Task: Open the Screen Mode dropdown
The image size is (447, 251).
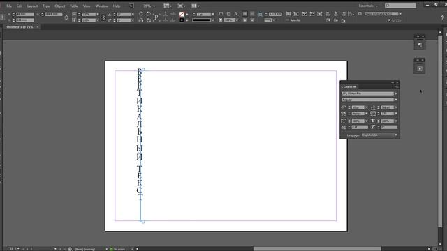Action: (x=181, y=6)
